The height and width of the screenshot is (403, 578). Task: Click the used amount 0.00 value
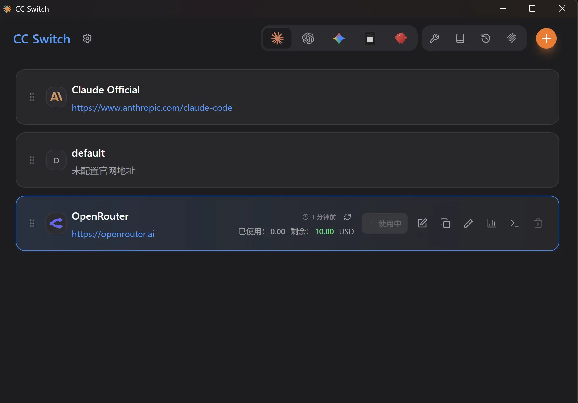tap(278, 232)
